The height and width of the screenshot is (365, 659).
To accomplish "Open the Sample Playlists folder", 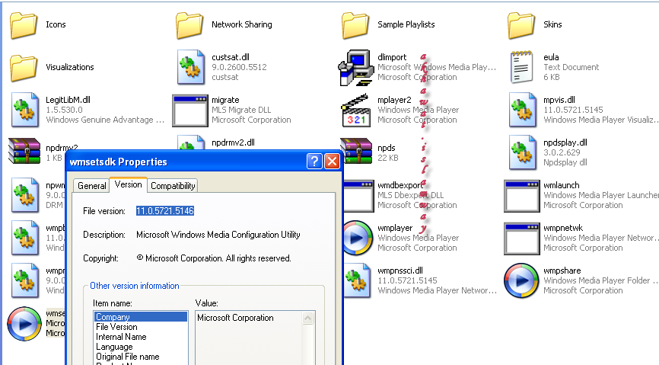I will 355,25.
